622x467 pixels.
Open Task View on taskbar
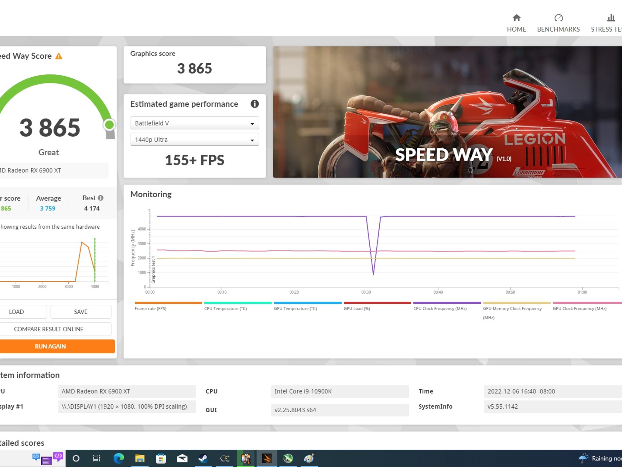(x=97, y=458)
